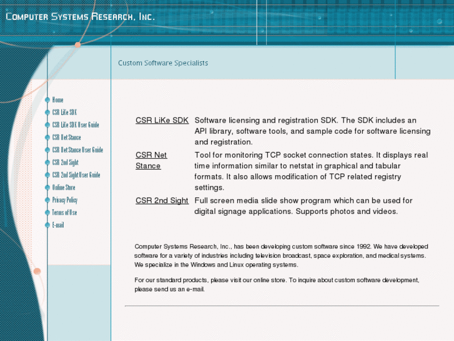This screenshot has height=341, width=454.
Task: Select CSR Net Stance in sidebar
Action: (x=66, y=137)
